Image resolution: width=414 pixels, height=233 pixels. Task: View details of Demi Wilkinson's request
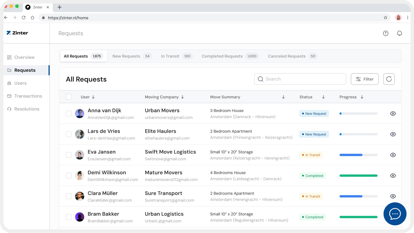pos(393,175)
